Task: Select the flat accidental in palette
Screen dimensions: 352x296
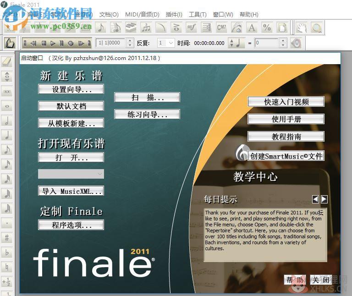Action: [x=7, y=252]
